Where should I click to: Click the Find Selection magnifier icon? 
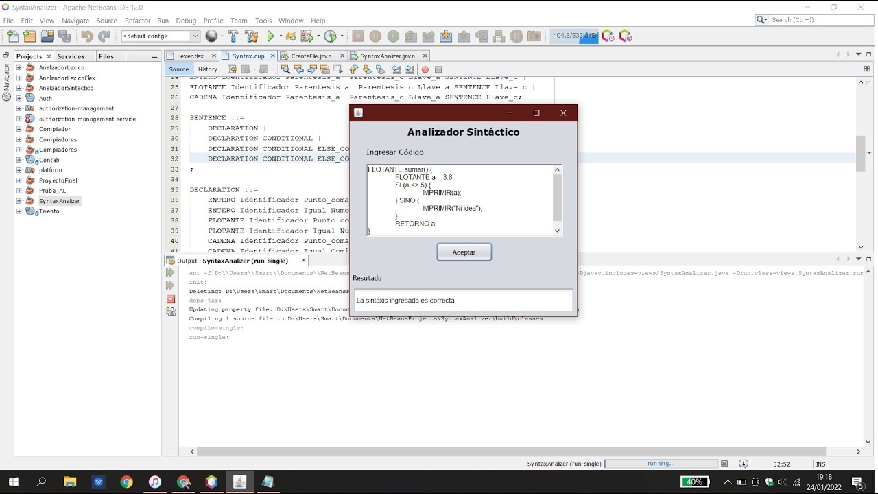[x=286, y=69]
